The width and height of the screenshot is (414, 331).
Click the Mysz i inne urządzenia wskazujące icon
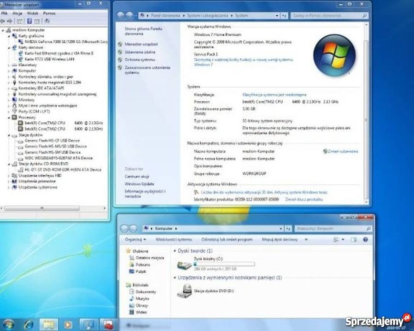15,106
